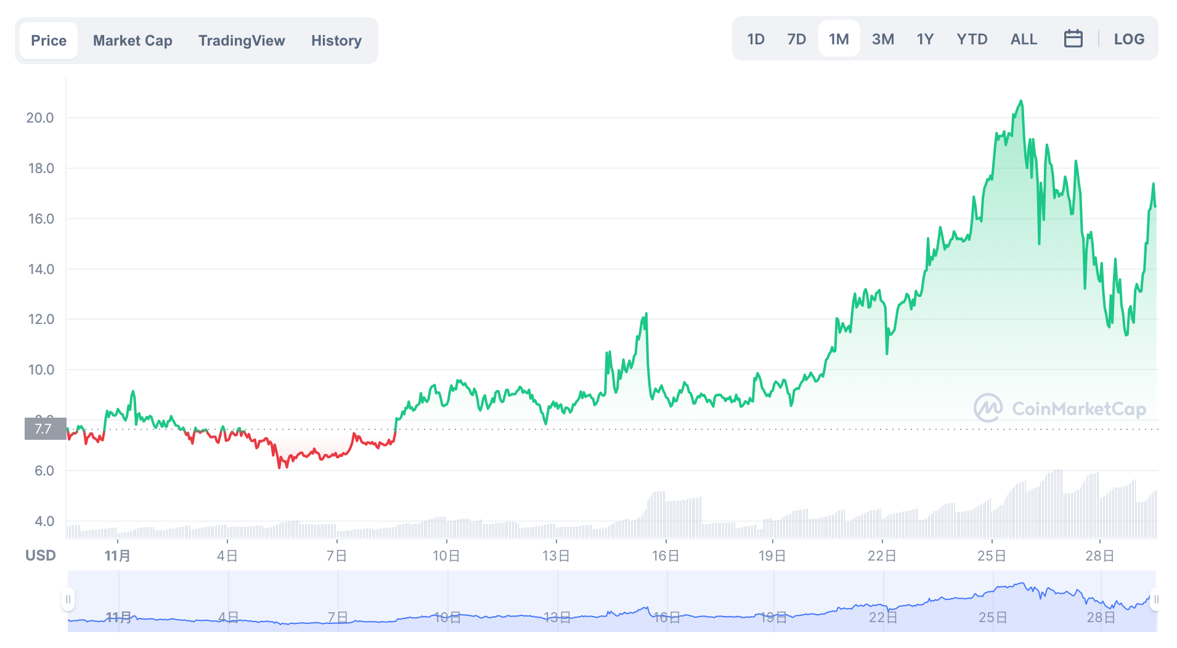
Task: Toggle LOG scale on the chart
Action: pos(1129,39)
